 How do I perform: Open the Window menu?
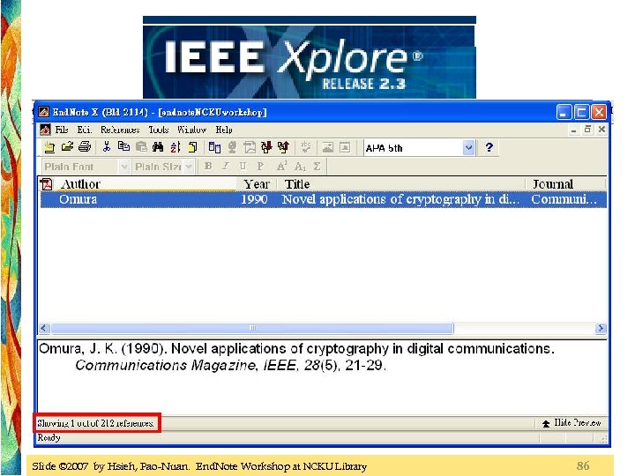[x=191, y=130]
